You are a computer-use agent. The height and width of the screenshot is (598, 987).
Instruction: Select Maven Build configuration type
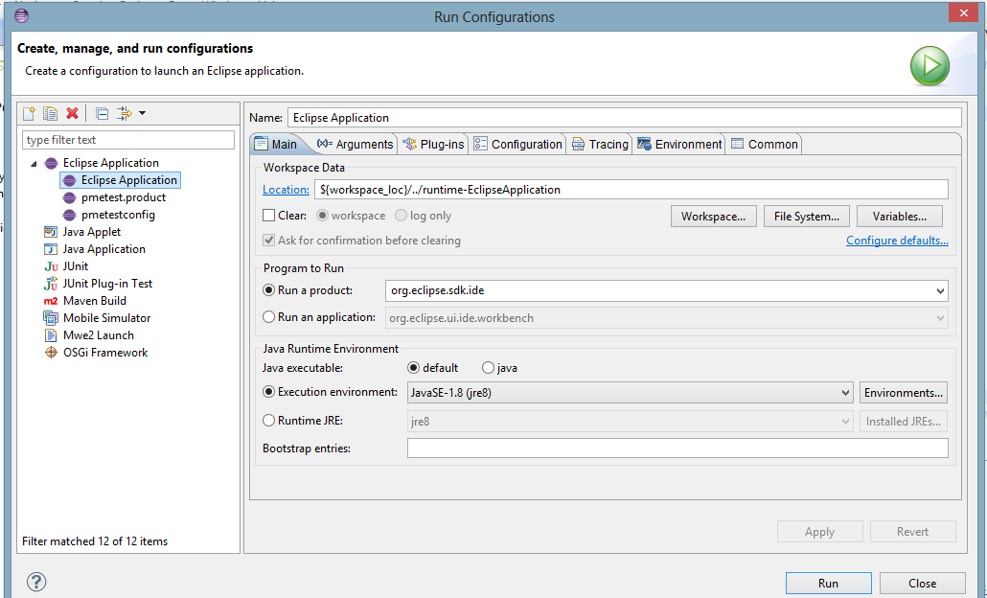coord(95,301)
